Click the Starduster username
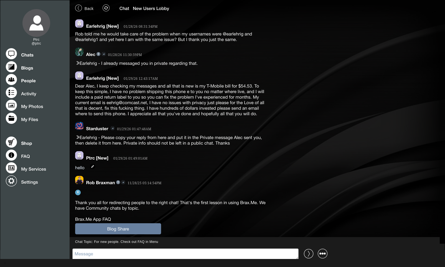 pos(97,129)
